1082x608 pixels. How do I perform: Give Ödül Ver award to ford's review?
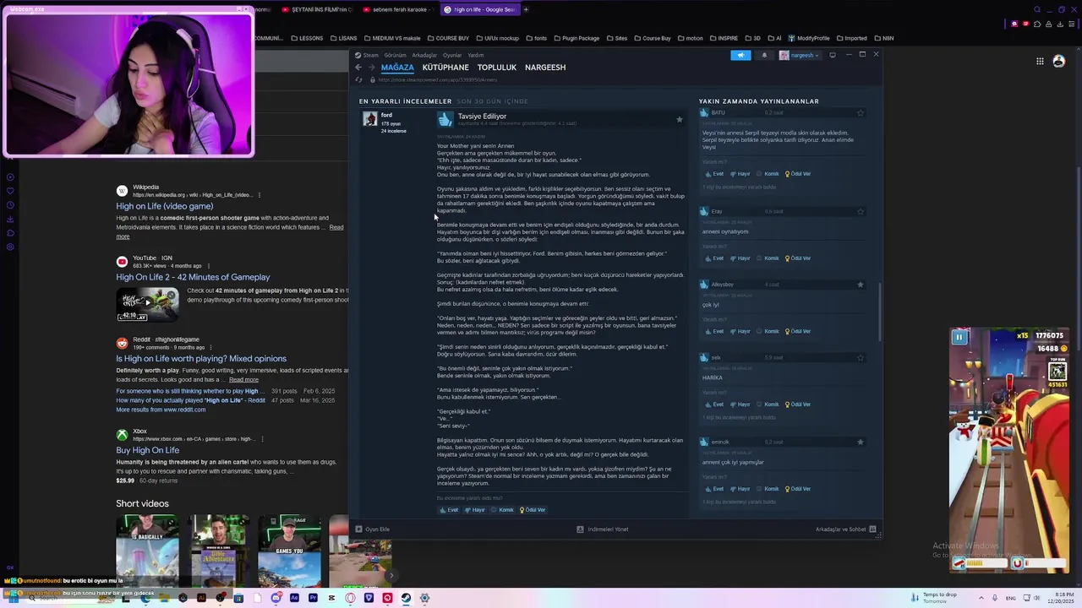click(533, 510)
